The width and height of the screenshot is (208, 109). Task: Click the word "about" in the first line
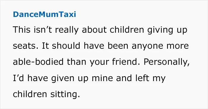(94, 30)
